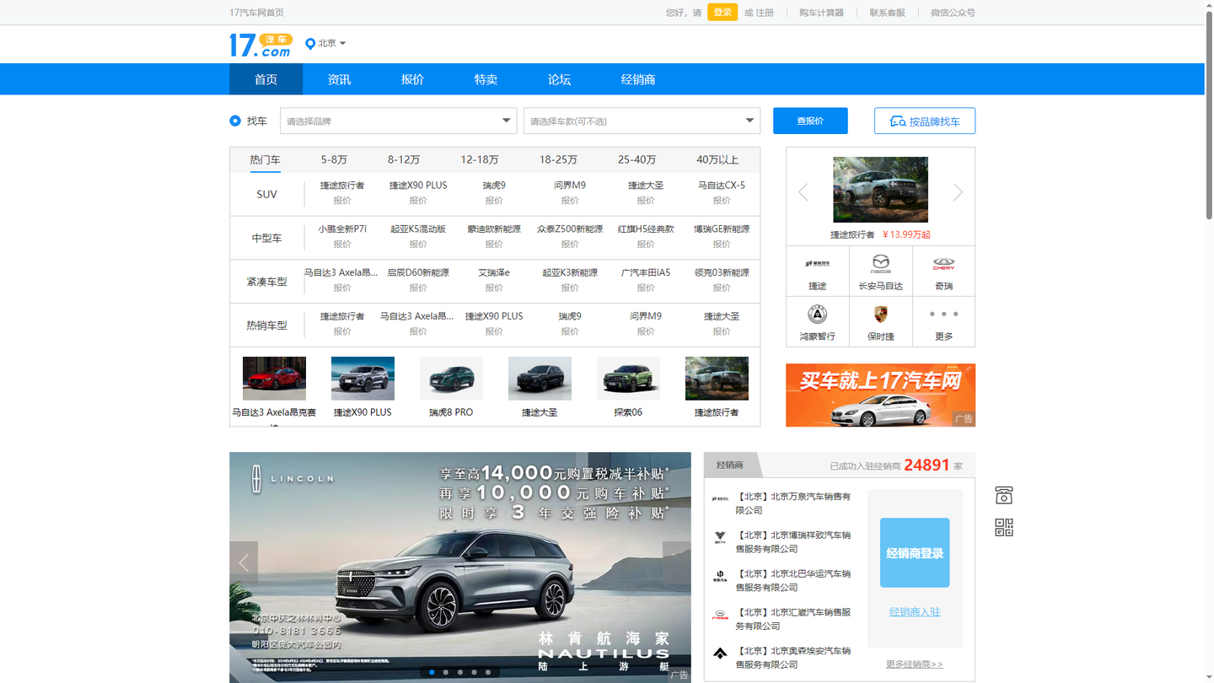Click 报价 under 马自达CX-5
The image size is (1214, 683).
click(x=722, y=201)
